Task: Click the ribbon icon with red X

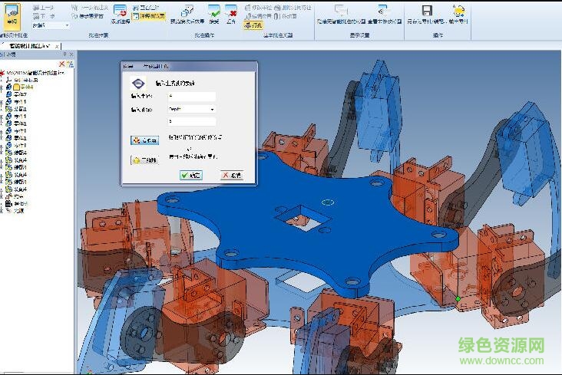Action: [231, 12]
